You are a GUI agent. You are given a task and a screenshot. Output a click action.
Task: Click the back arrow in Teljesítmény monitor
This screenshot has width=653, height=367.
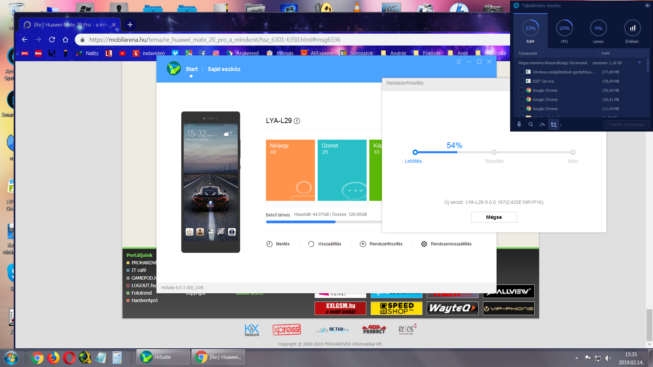pyautogui.click(x=647, y=5)
